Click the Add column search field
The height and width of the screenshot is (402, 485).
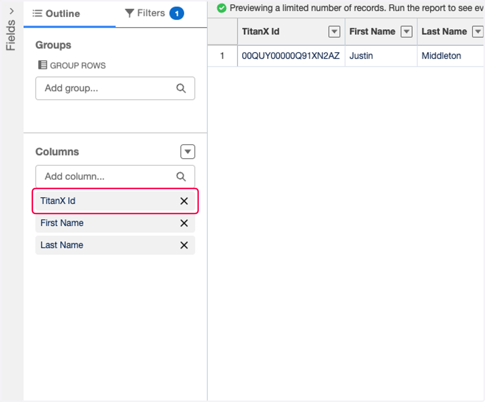pos(115,177)
